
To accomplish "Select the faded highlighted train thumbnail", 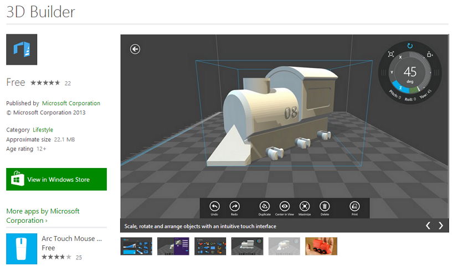I will 285,246.
